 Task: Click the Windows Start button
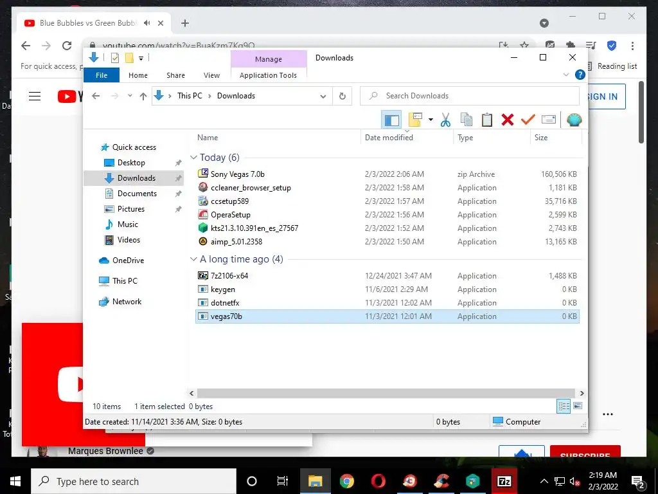[x=15, y=481]
